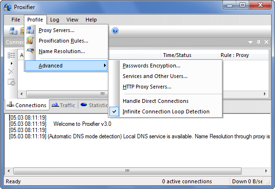Open Passwords Encryption... option
This screenshot has height=189, width=275.
pyautogui.click(x=165, y=66)
